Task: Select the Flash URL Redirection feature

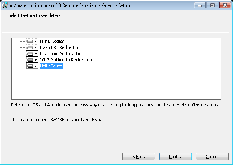Action: coord(60,47)
